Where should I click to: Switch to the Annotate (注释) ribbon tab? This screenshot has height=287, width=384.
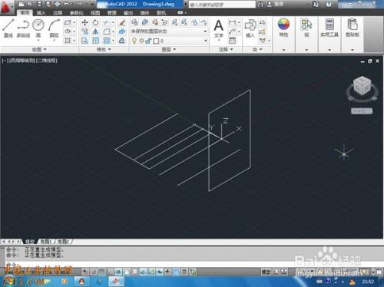pyautogui.click(x=58, y=12)
